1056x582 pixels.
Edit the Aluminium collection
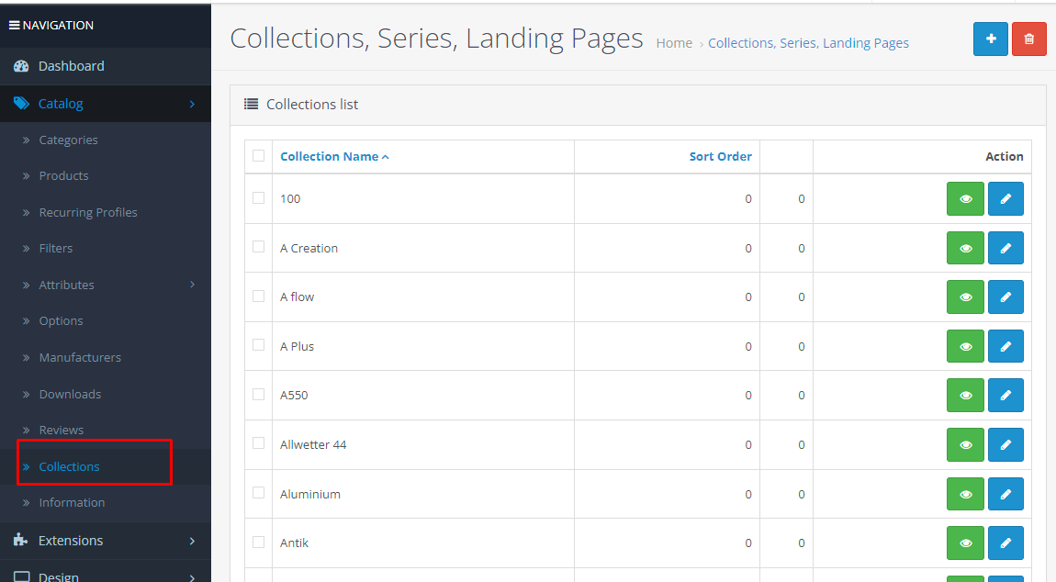pyautogui.click(x=1005, y=494)
